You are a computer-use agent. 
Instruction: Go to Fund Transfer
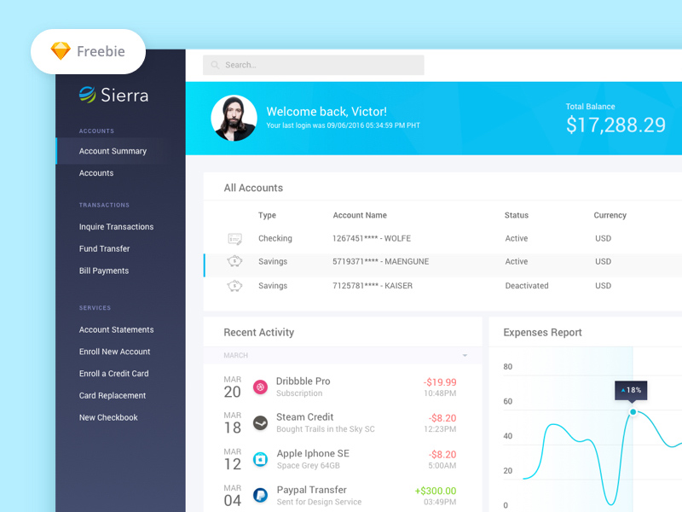click(104, 249)
